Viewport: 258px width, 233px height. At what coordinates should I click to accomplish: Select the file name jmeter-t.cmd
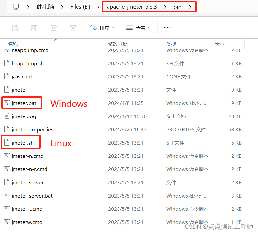tap(27, 209)
